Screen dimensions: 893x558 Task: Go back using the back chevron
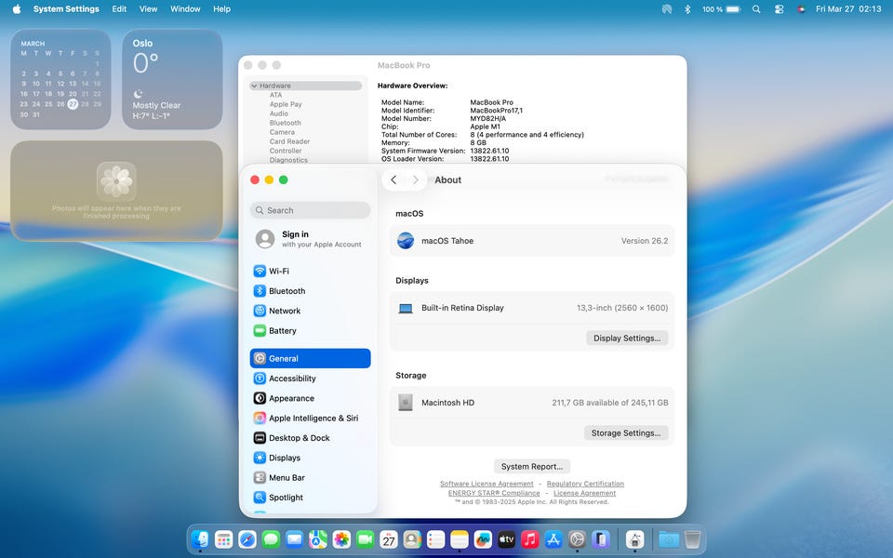pyautogui.click(x=393, y=180)
